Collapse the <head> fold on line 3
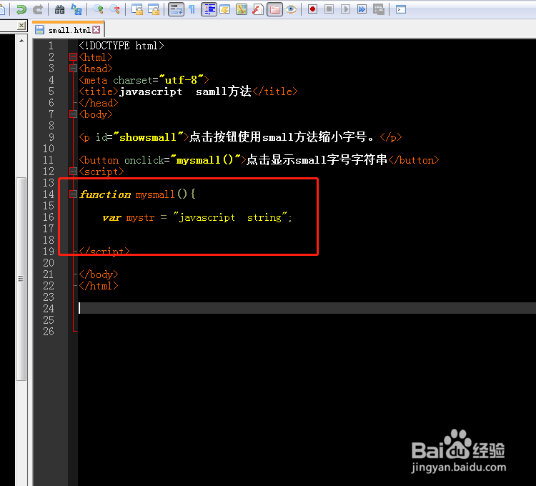 tap(73, 69)
